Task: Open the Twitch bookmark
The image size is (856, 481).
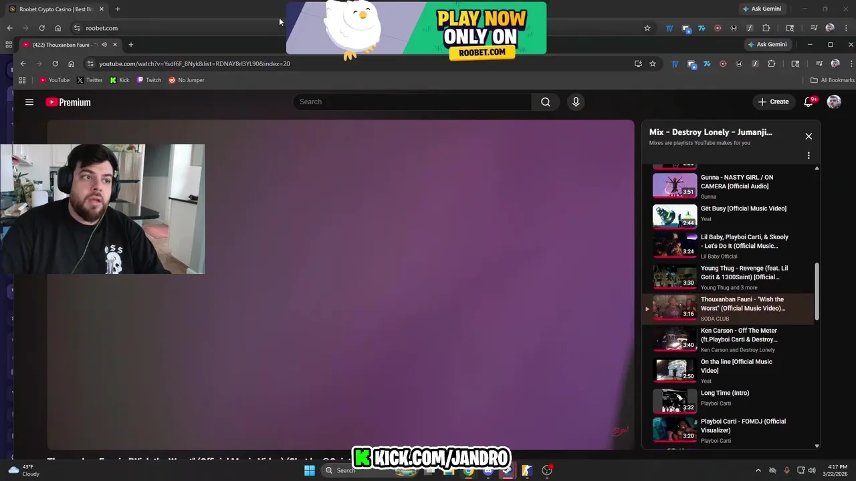Action: tap(148, 80)
